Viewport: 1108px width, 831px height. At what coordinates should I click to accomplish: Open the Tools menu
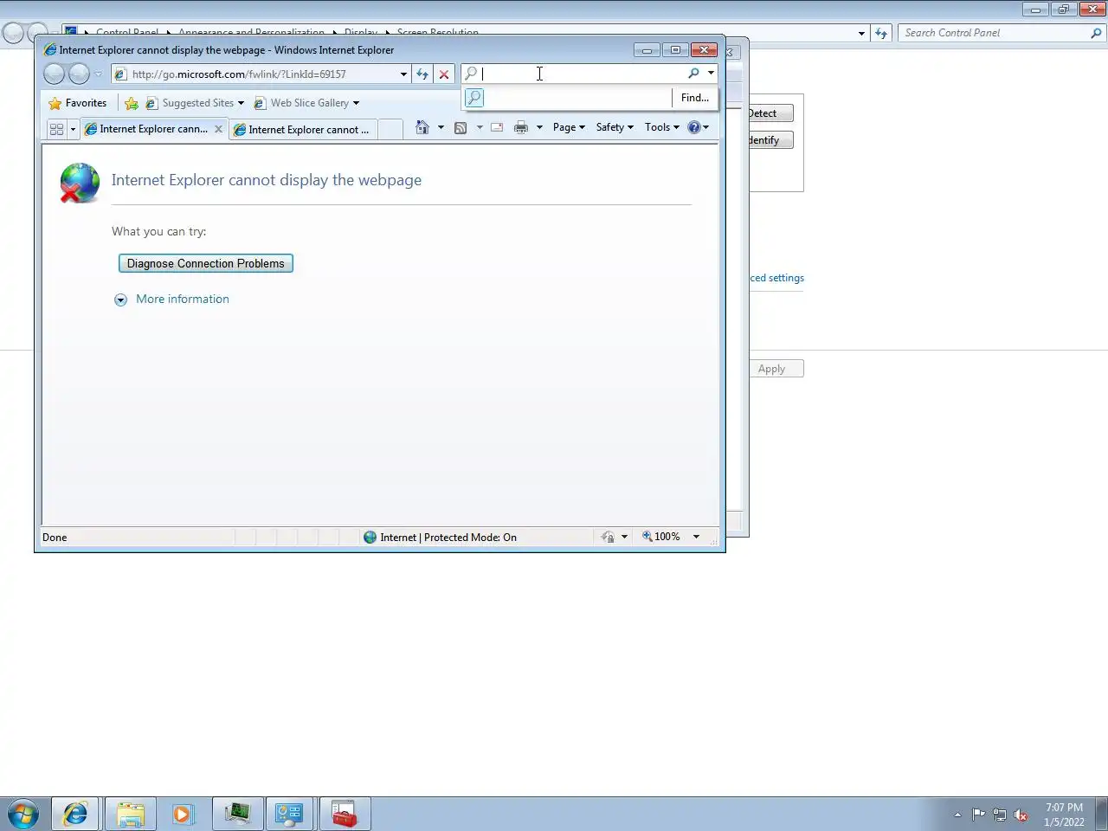[x=662, y=127]
